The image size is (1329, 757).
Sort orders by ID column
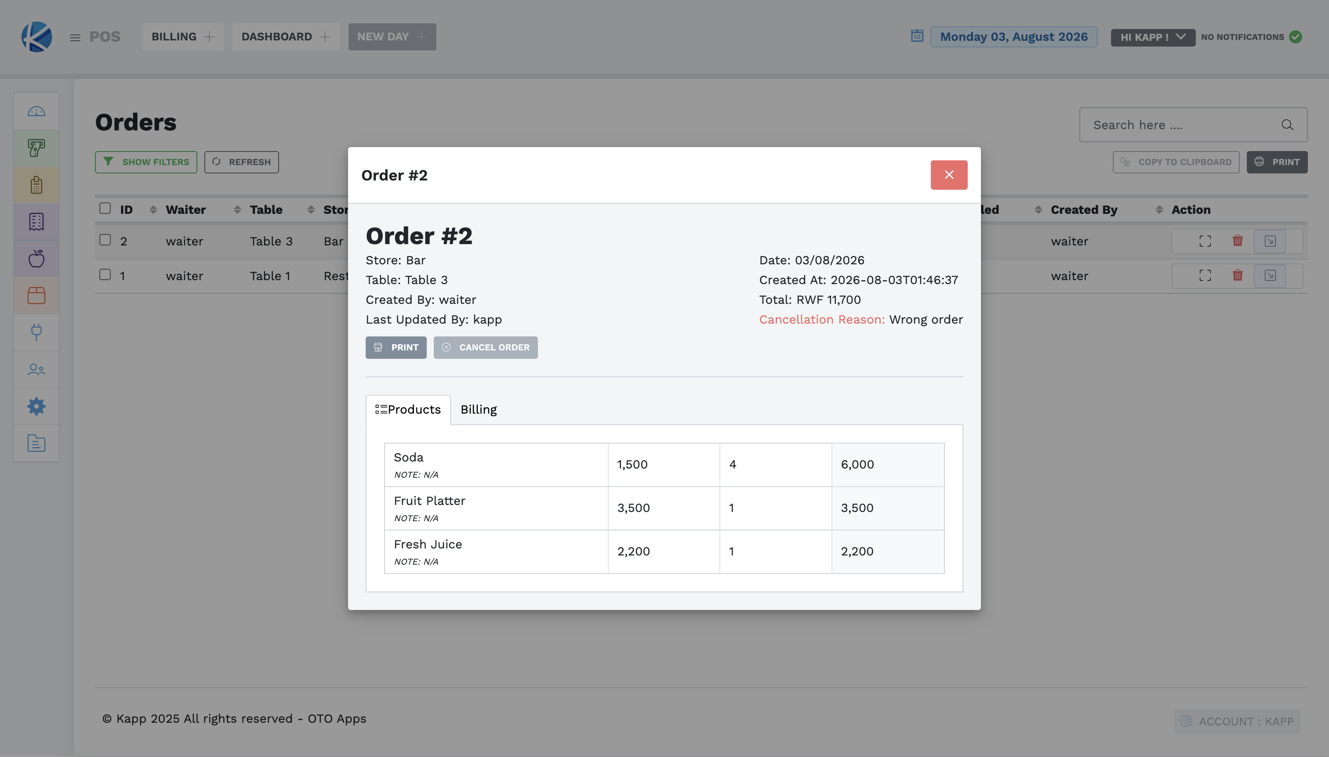[153, 209]
